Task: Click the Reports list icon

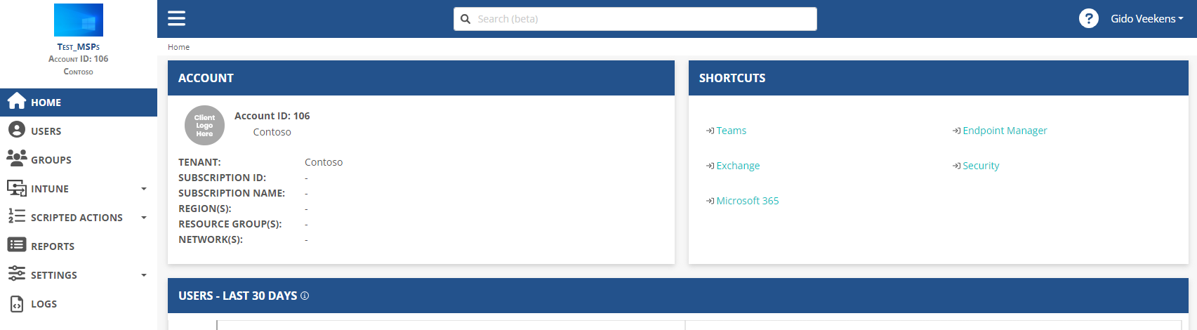Action: click(17, 245)
